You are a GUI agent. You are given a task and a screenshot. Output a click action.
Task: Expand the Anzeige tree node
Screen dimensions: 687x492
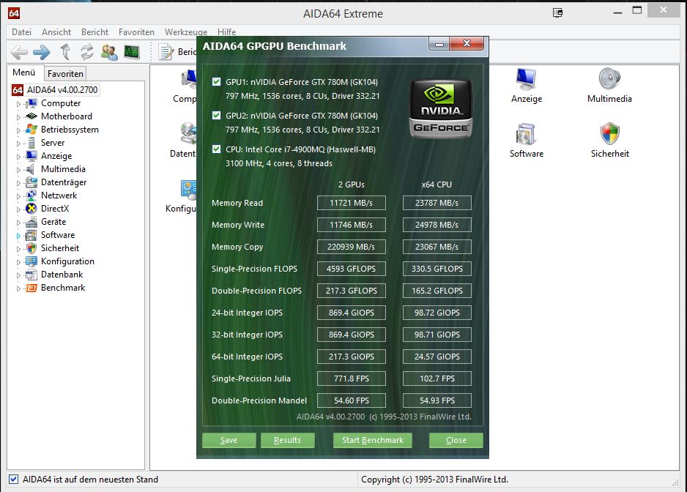coord(18,157)
